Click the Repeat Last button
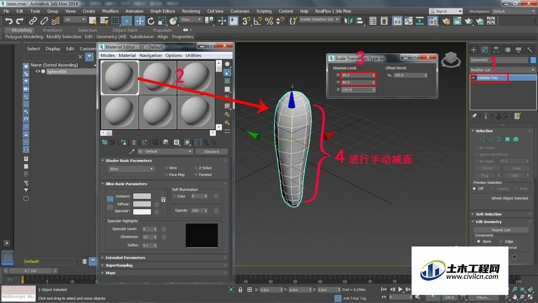The height and width of the screenshot is (303, 538). click(x=501, y=230)
